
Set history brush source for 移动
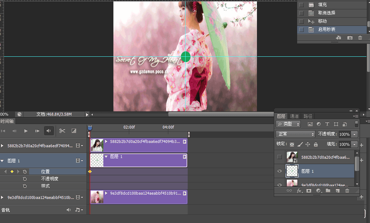coord(301,21)
